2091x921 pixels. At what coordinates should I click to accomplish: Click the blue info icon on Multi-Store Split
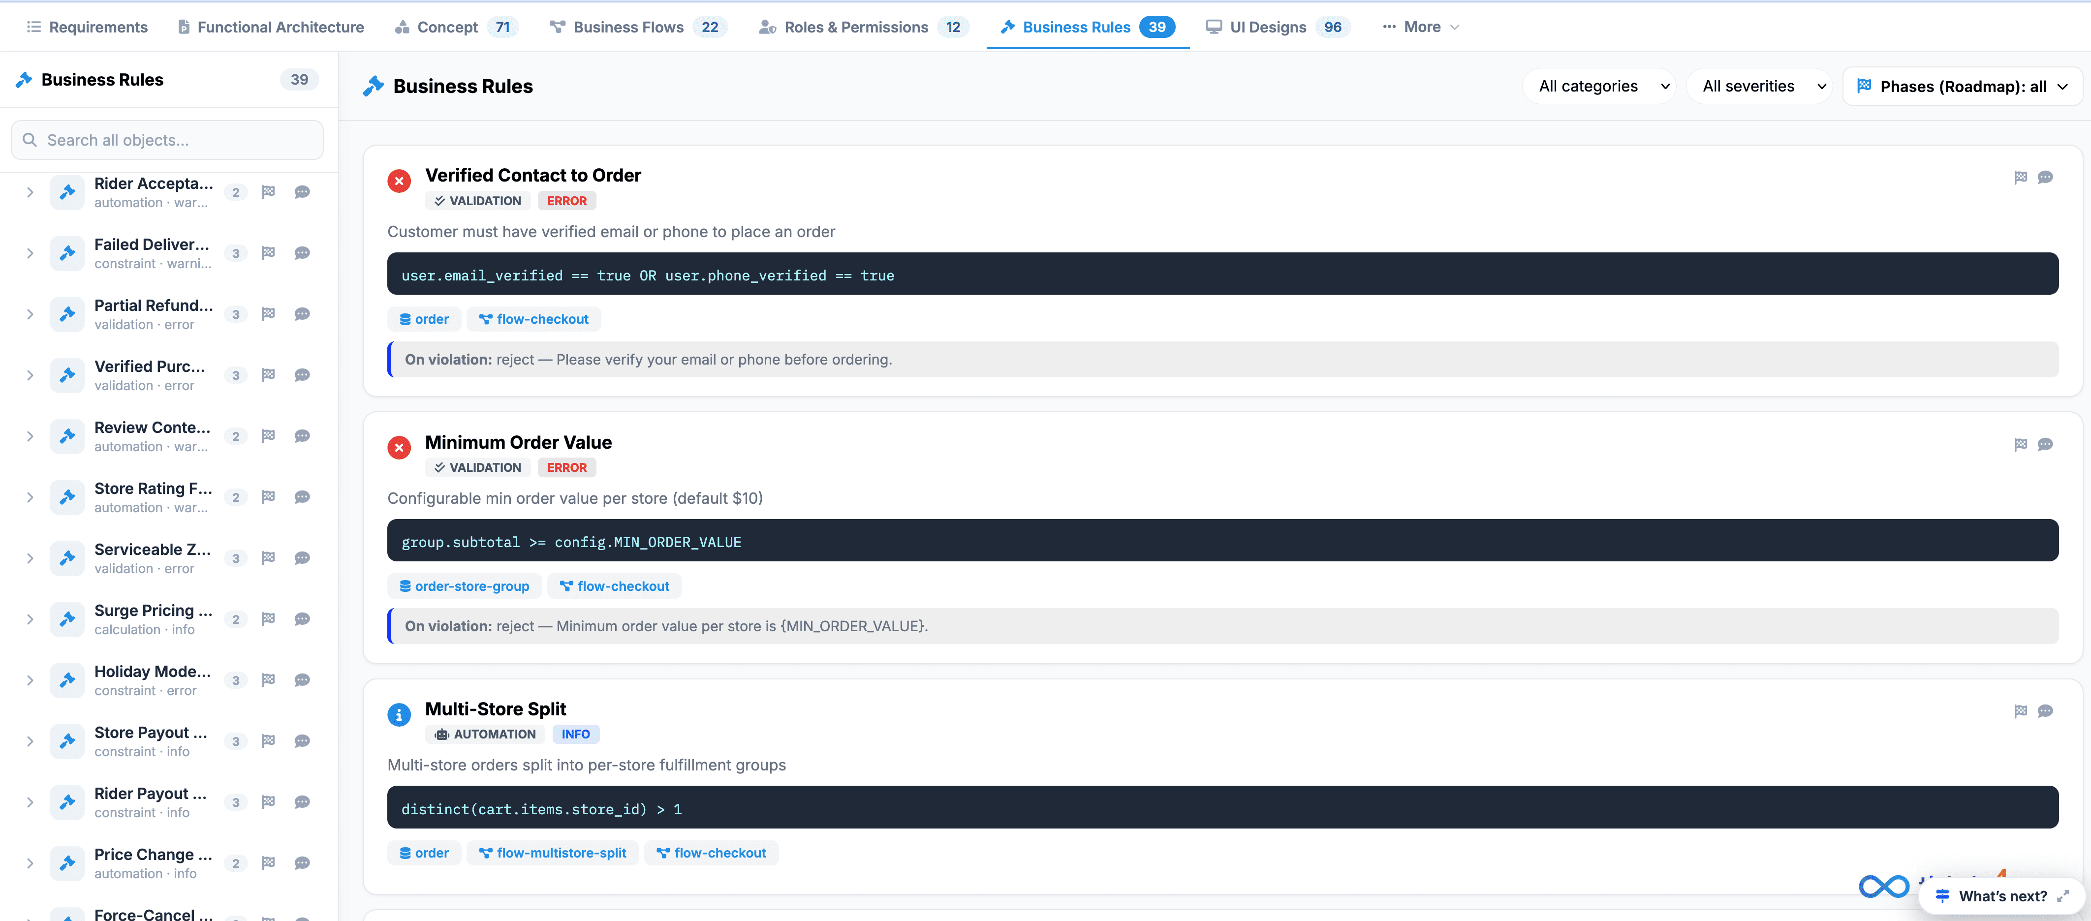point(399,714)
